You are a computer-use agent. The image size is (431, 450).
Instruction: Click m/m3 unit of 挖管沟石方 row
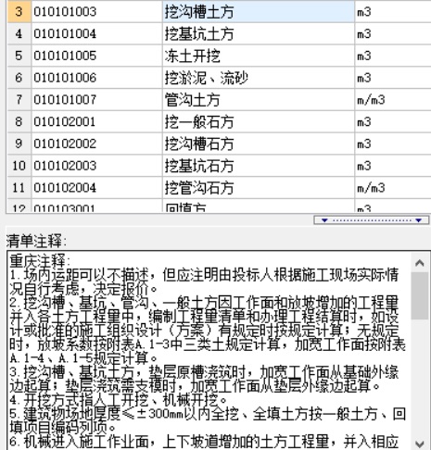click(393, 188)
